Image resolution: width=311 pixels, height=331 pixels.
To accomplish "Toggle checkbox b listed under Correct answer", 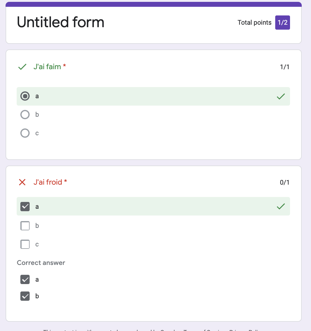I will coord(25,296).
